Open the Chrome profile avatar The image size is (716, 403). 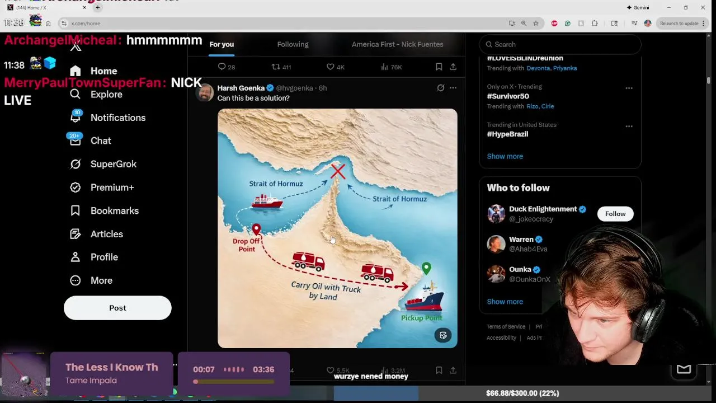648,24
